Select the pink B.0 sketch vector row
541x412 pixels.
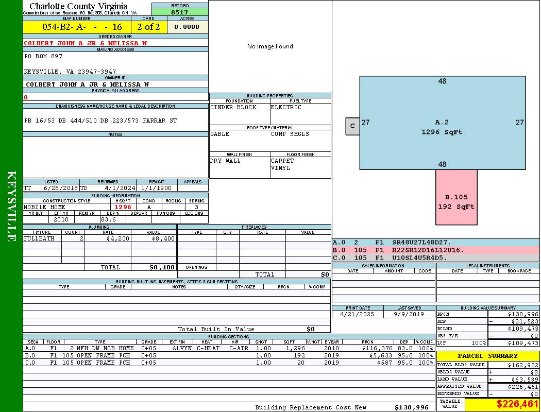tap(435, 250)
